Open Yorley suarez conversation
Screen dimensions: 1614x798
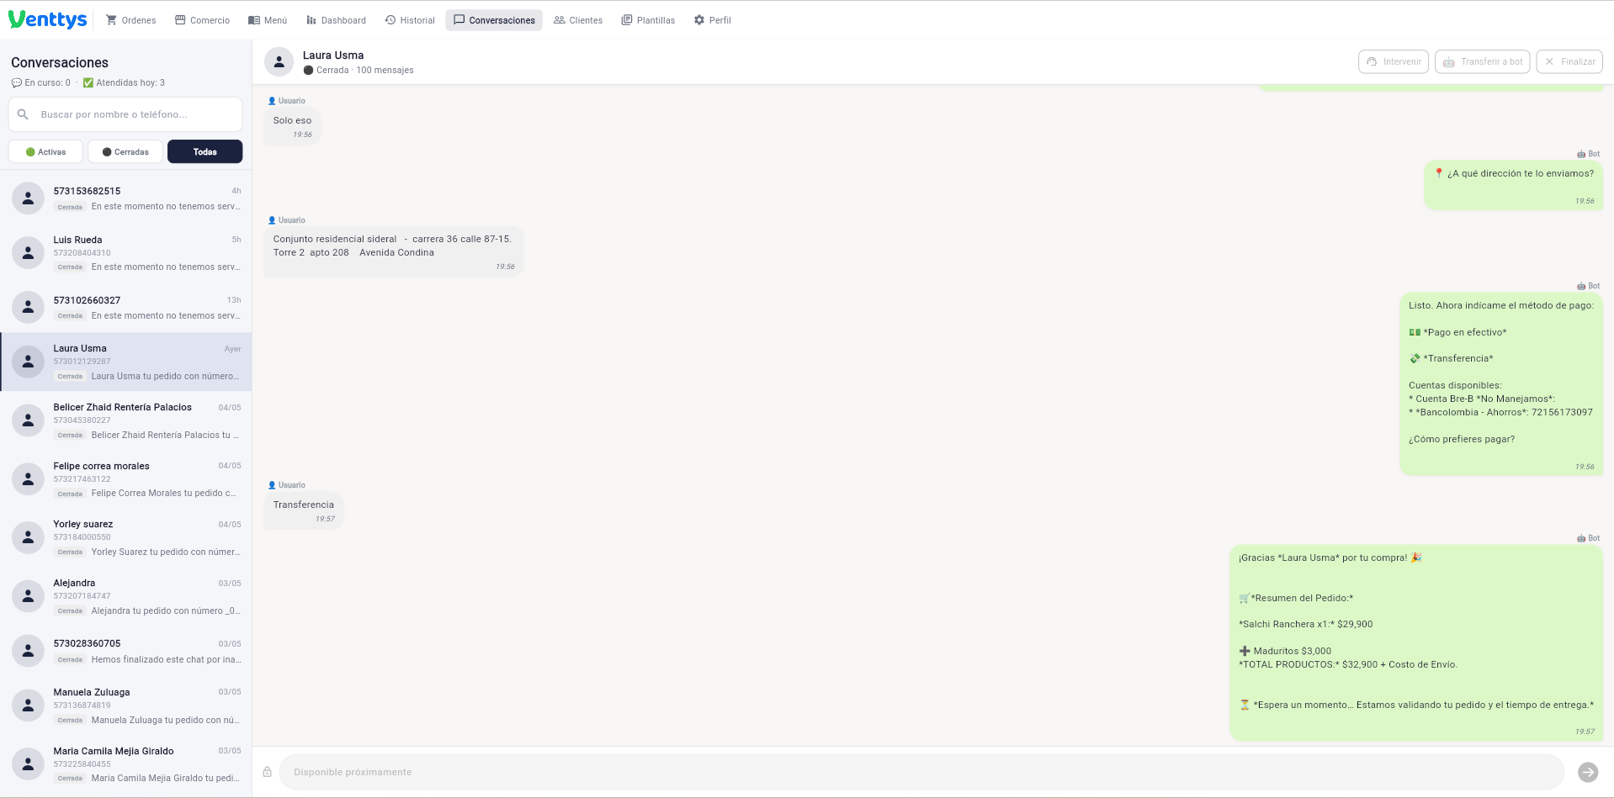(x=126, y=537)
